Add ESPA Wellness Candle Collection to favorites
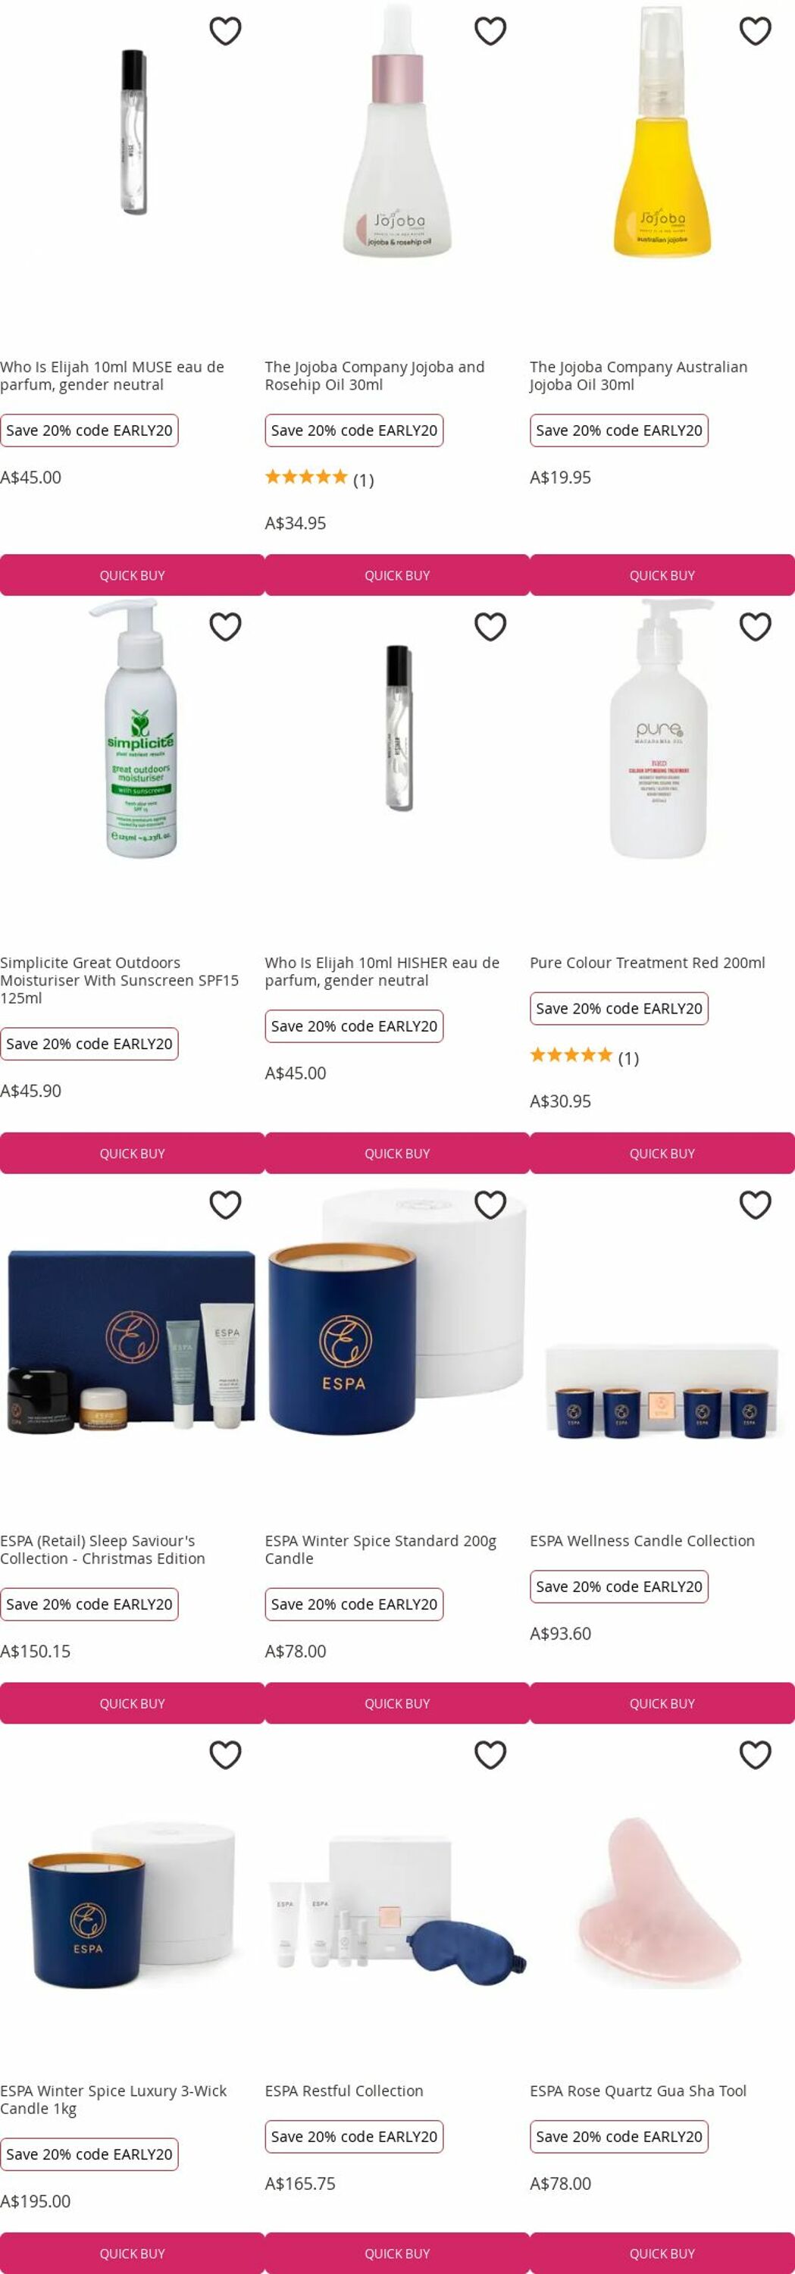Viewport: 795px width, 2274px height. [756, 1205]
